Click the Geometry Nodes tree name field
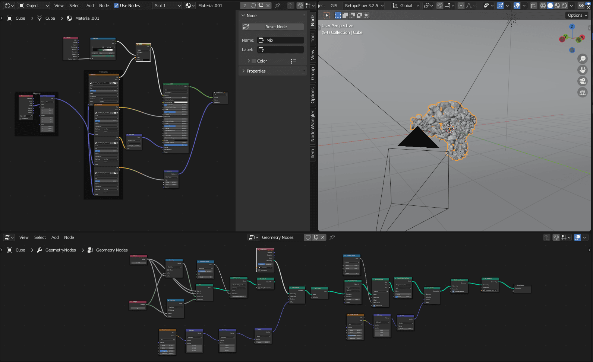This screenshot has height=362, width=593. coord(282,237)
